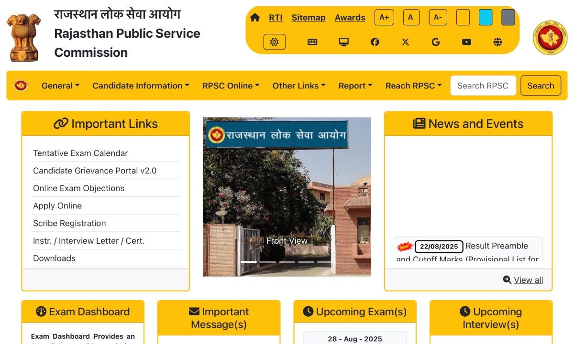
Task: Click the 'Important Links' panel heading
Action: click(106, 124)
